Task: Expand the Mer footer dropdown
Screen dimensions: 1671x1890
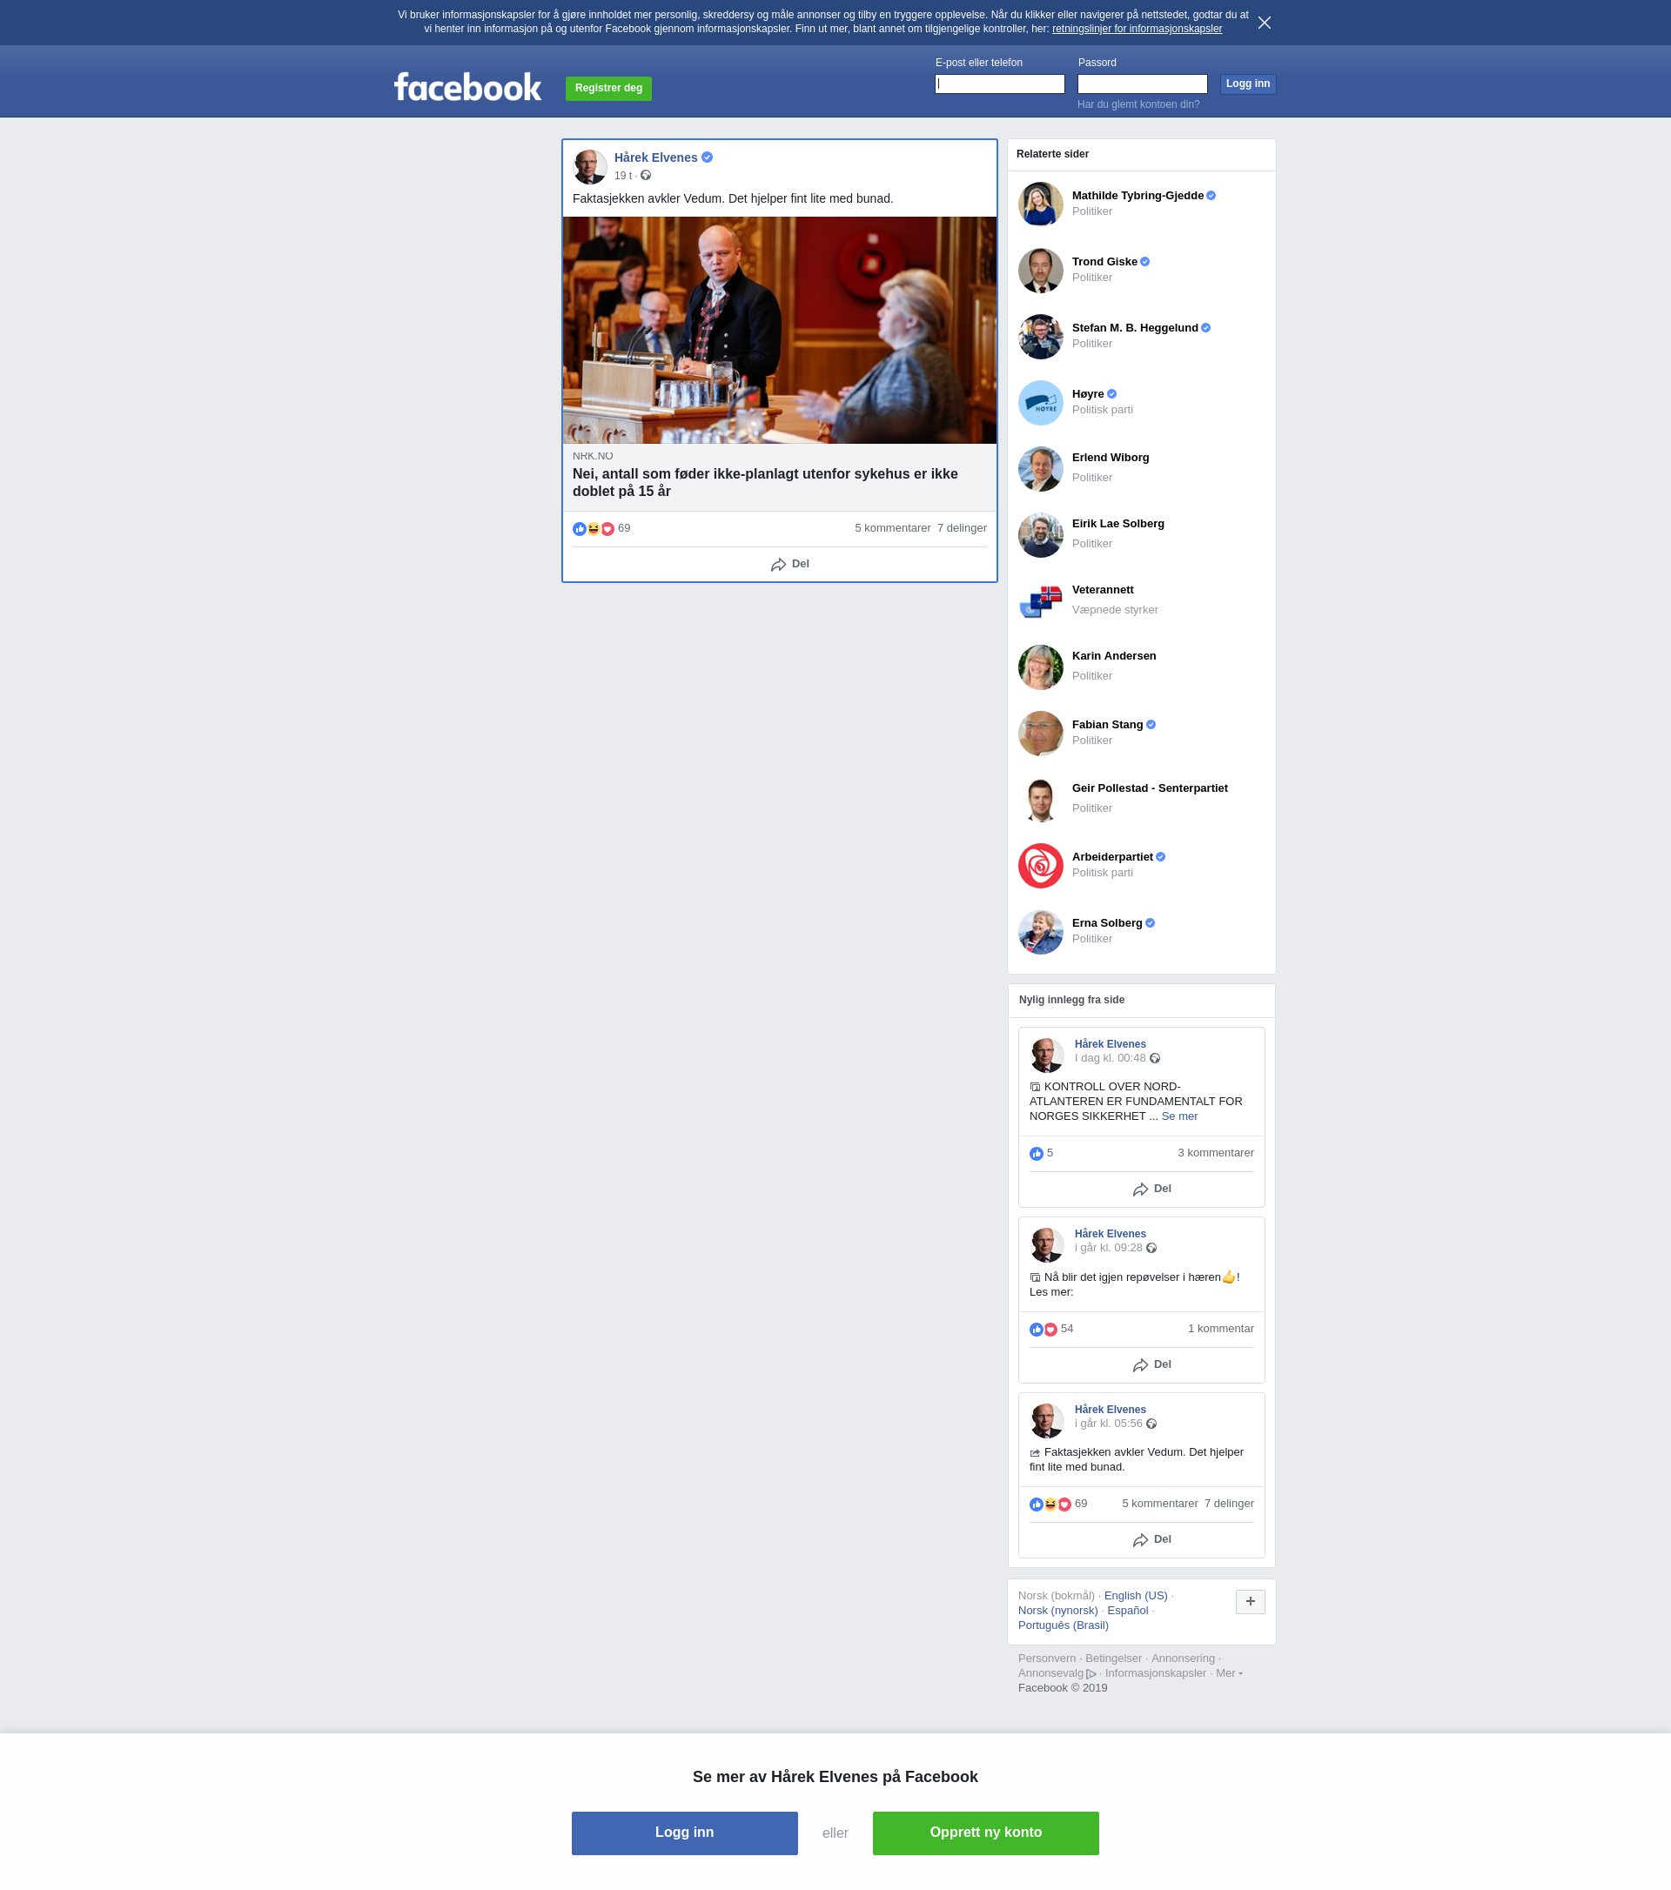Action: [x=1228, y=1673]
